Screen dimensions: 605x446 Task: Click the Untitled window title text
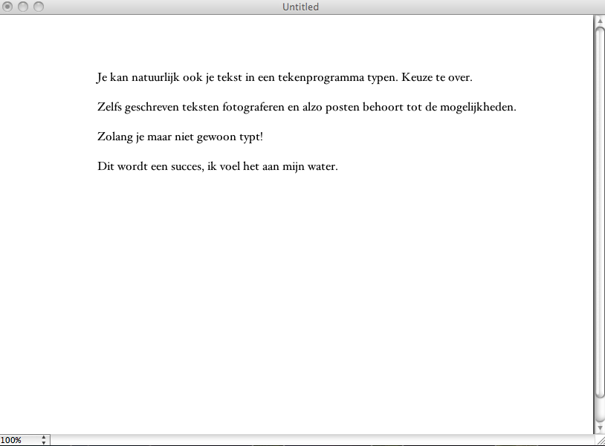(301, 7)
